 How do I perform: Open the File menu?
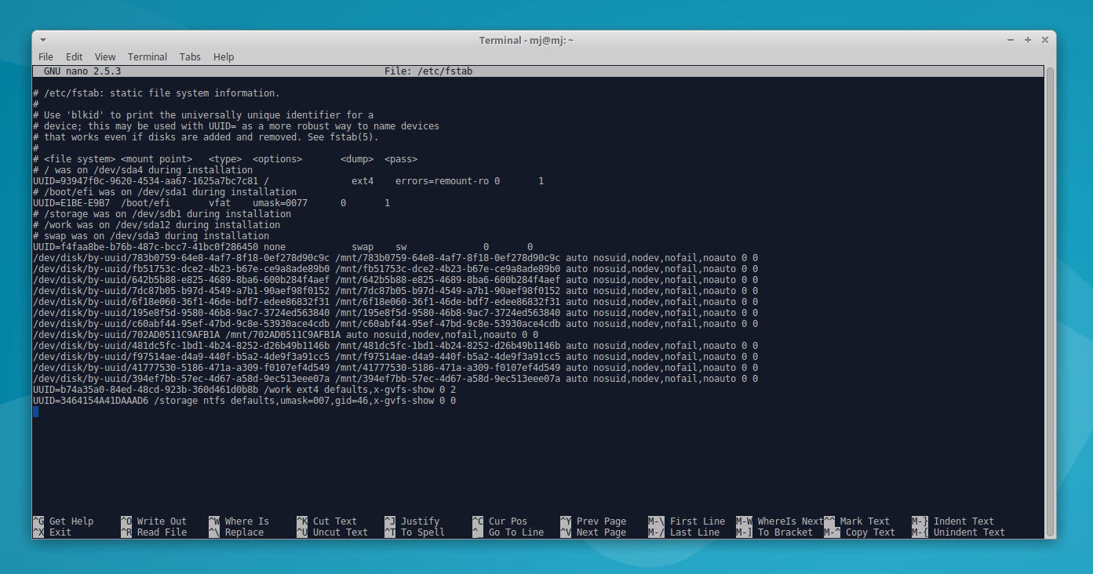click(x=46, y=56)
